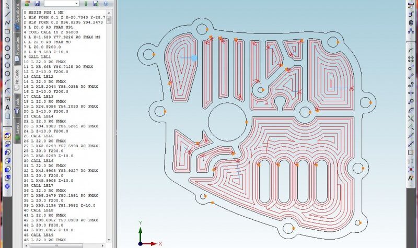Open help with the blue question icon

pyautogui.click(x=106, y=3)
